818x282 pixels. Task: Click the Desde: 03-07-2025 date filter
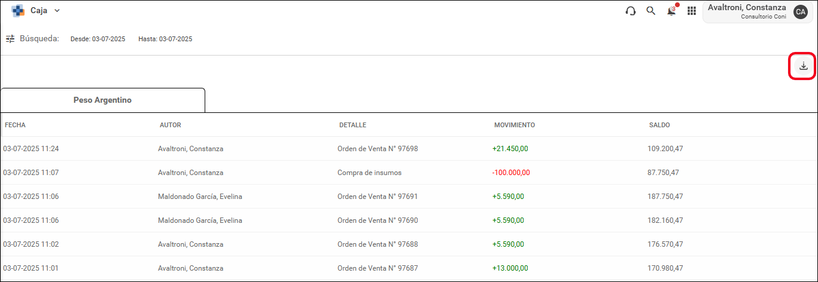coord(98,39)
